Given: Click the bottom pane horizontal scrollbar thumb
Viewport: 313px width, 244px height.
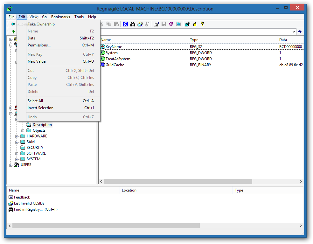Looking at the screenshot, I should click(x=106, y=226).
